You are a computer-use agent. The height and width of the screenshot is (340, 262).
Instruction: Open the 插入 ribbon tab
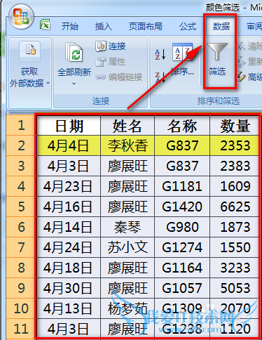(x=104, y=26)
